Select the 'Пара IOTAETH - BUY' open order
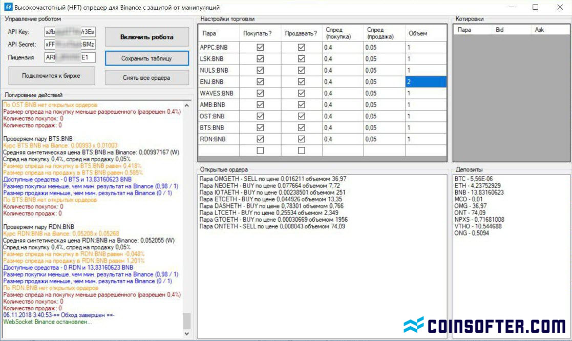Viewport: 572px width, 341px height. pos(272,193)
